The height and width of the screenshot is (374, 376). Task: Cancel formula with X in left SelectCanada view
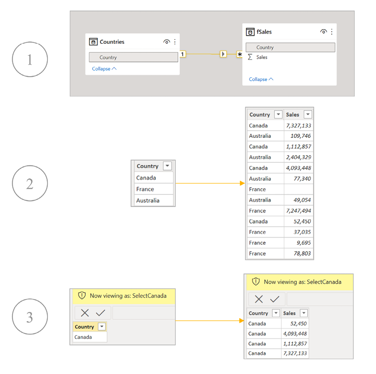coord(85,313)
